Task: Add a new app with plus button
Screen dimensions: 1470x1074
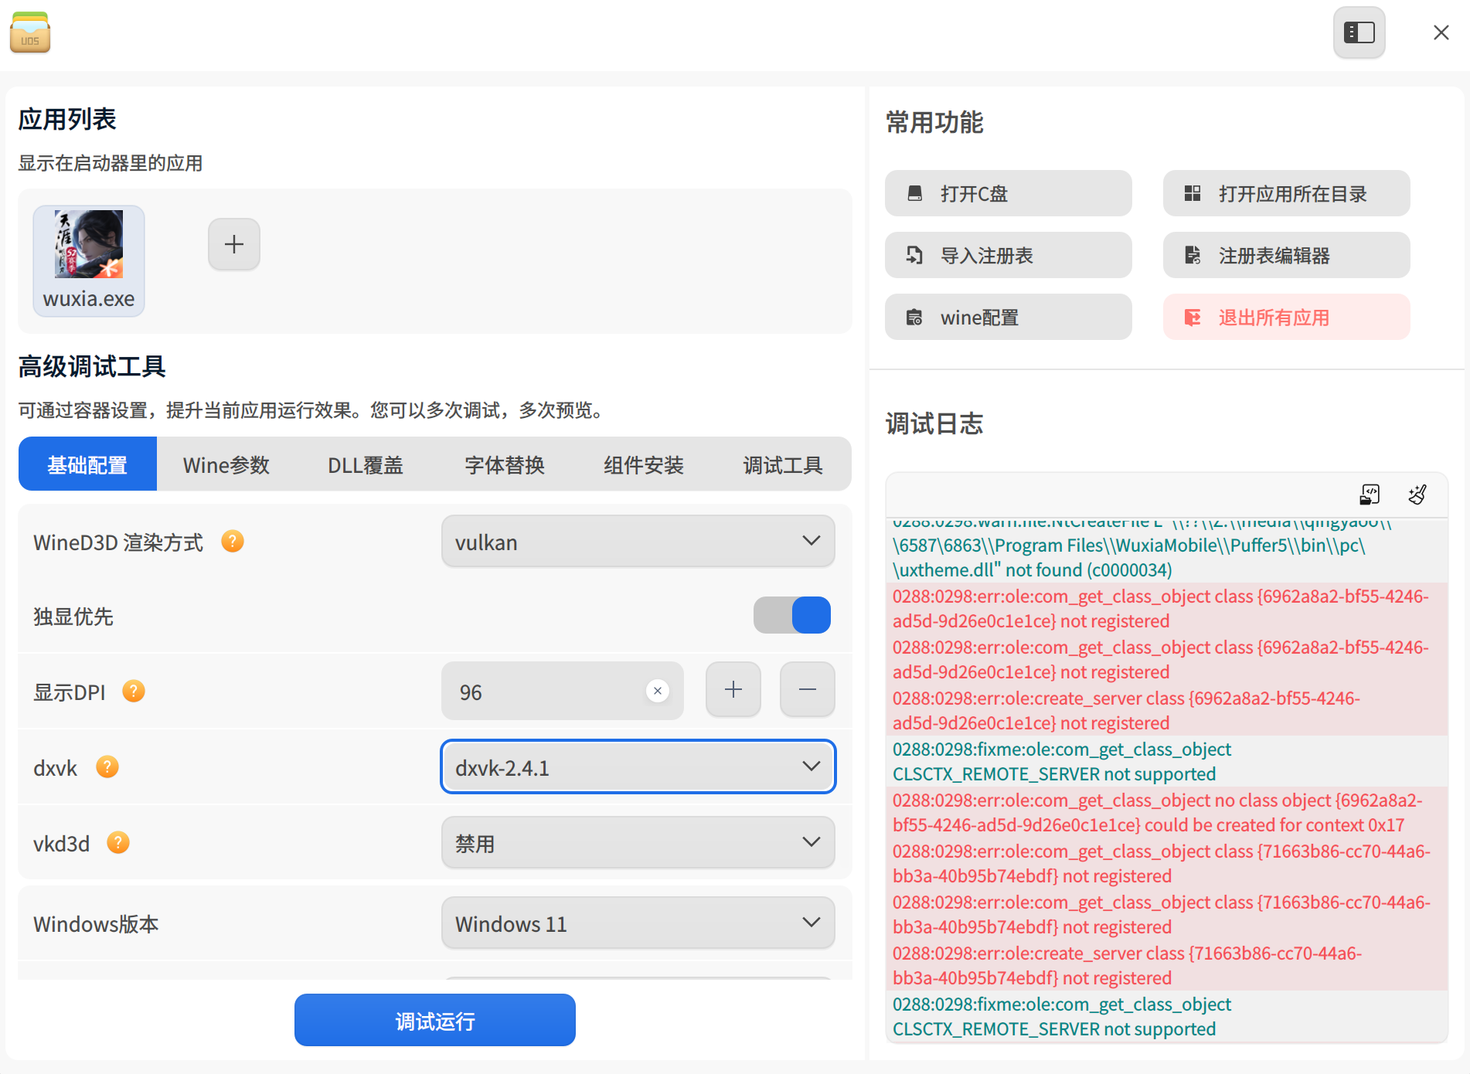Action: 234,244
